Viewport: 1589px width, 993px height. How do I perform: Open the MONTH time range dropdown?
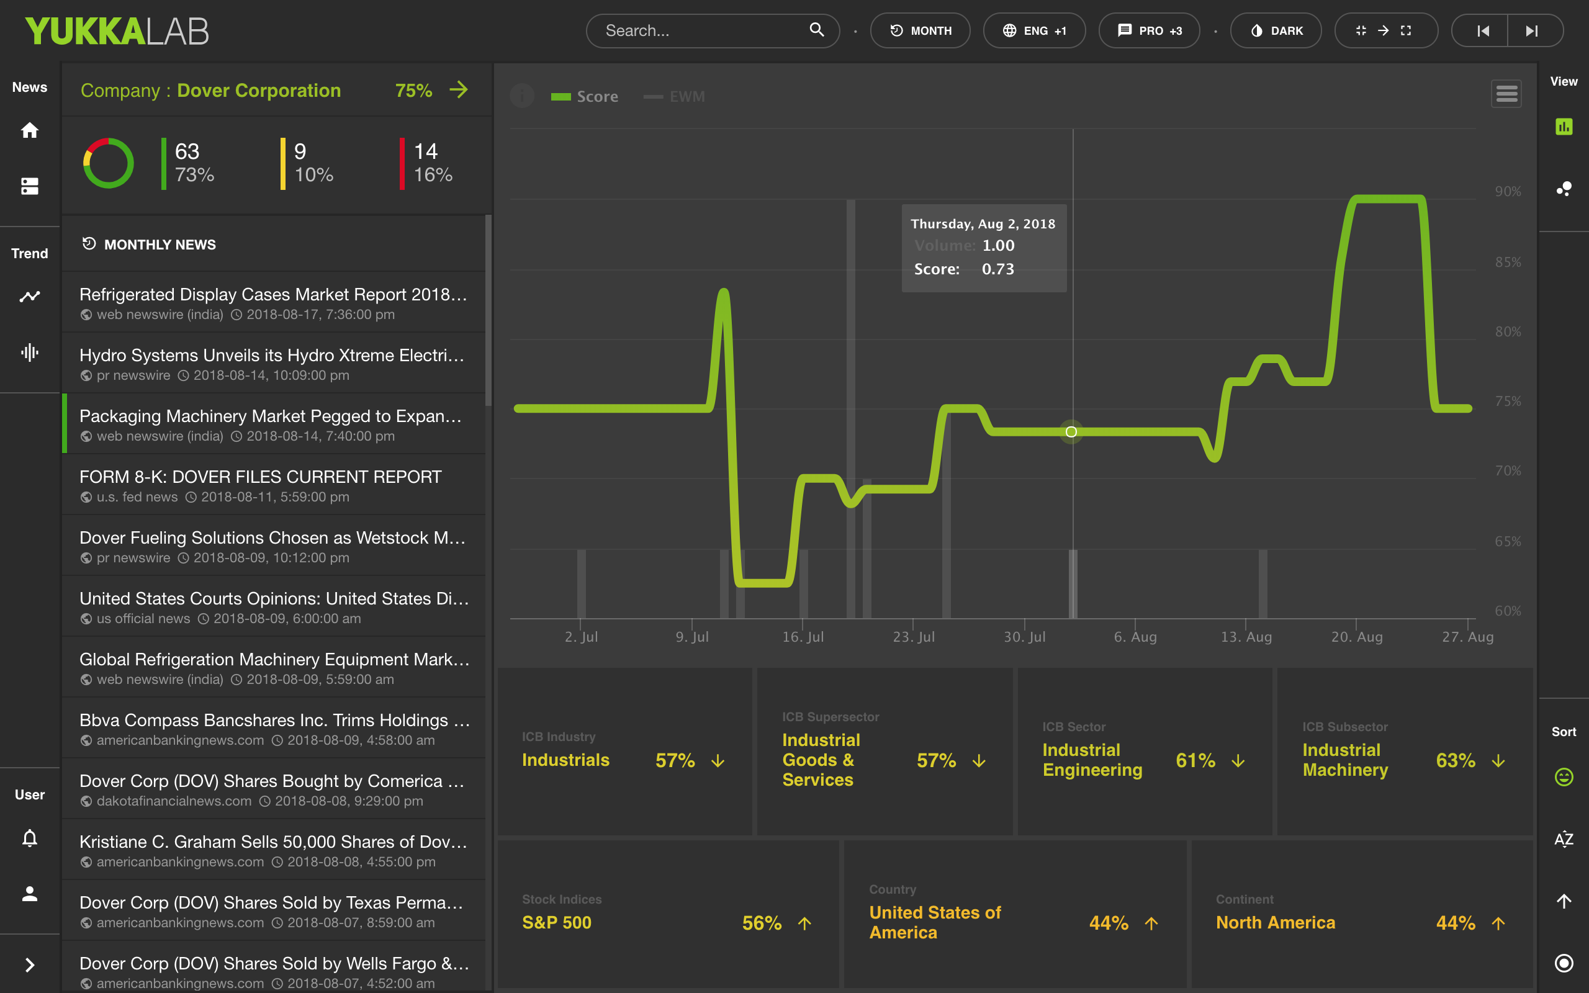click(920, 30)
